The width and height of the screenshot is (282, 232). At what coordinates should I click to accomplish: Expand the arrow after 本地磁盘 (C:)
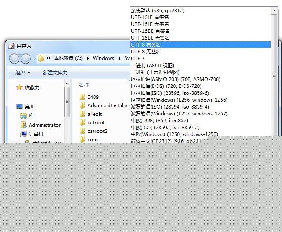click(88, 58)
